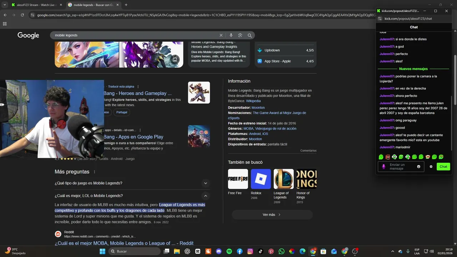The width and height of the screenshot is (457, 257).
Task: Open the chat emoji picker
Action: (x=418, y=167)
